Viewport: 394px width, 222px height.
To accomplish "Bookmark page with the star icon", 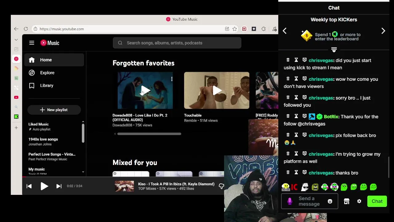I will click(x=235, y=29).
